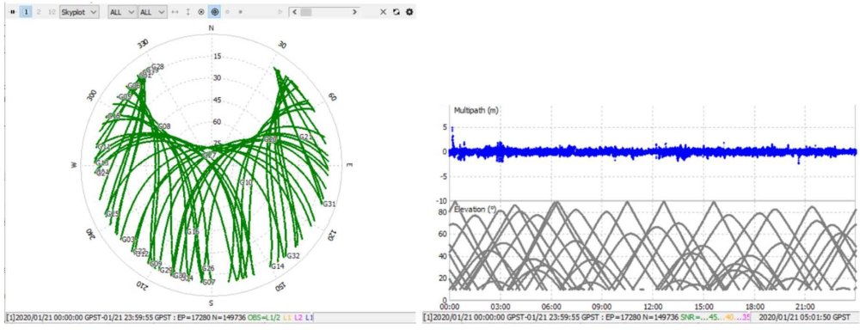Click satellite label G14 on skyplot

pos(278,266)
